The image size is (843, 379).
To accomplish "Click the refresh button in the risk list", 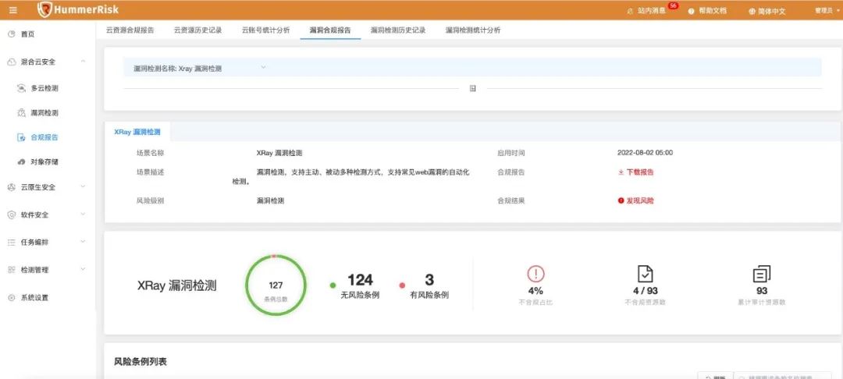I will coord(714,375).
